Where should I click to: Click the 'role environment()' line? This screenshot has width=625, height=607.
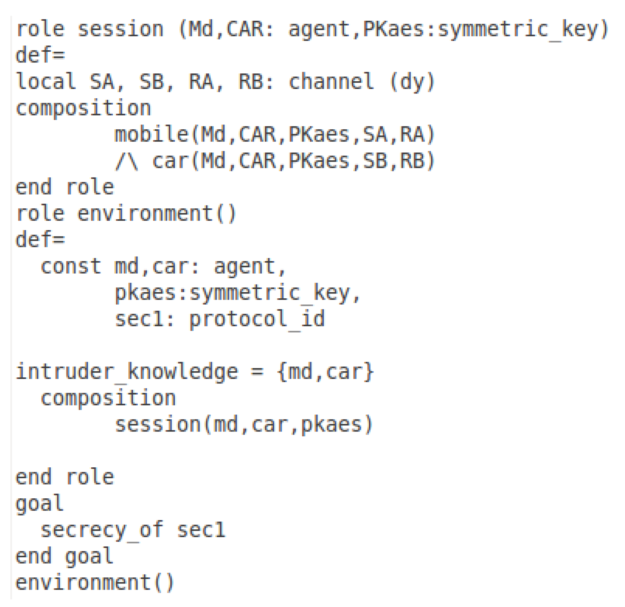tap(126, 213)
